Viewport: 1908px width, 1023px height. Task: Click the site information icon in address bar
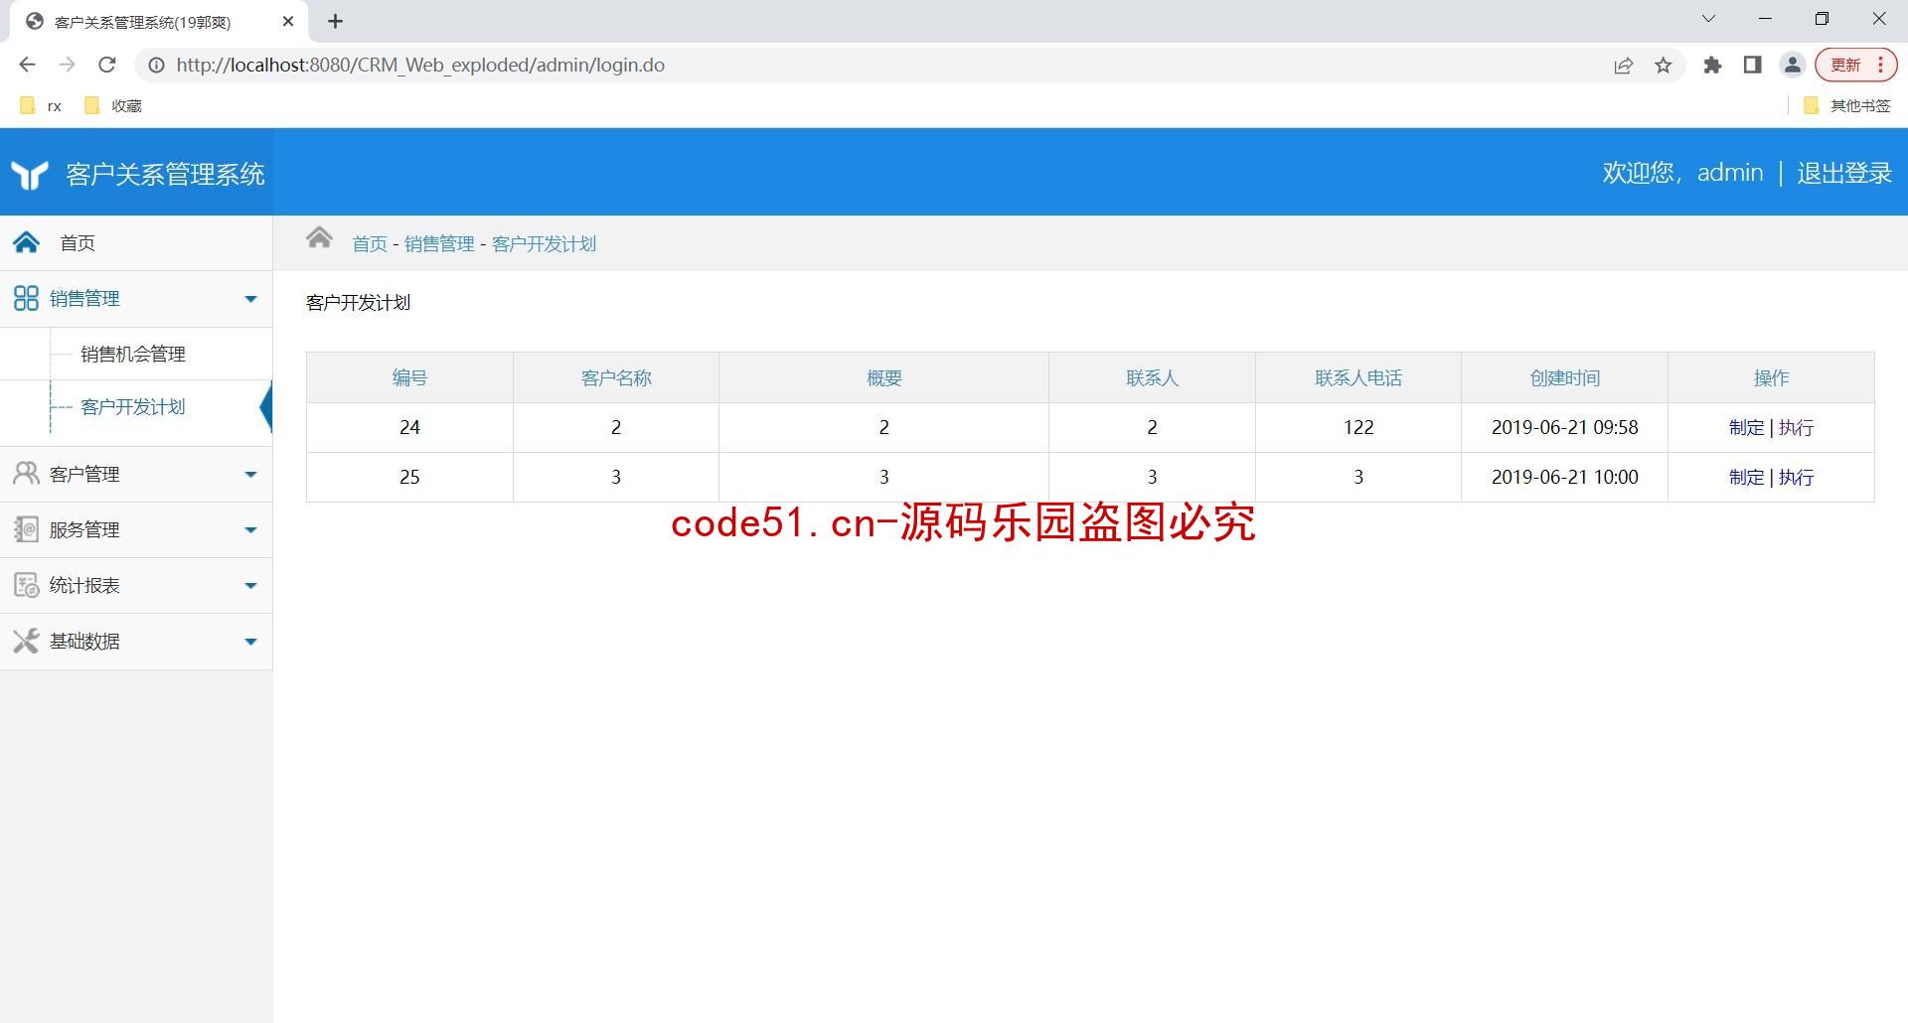[156, 65]
